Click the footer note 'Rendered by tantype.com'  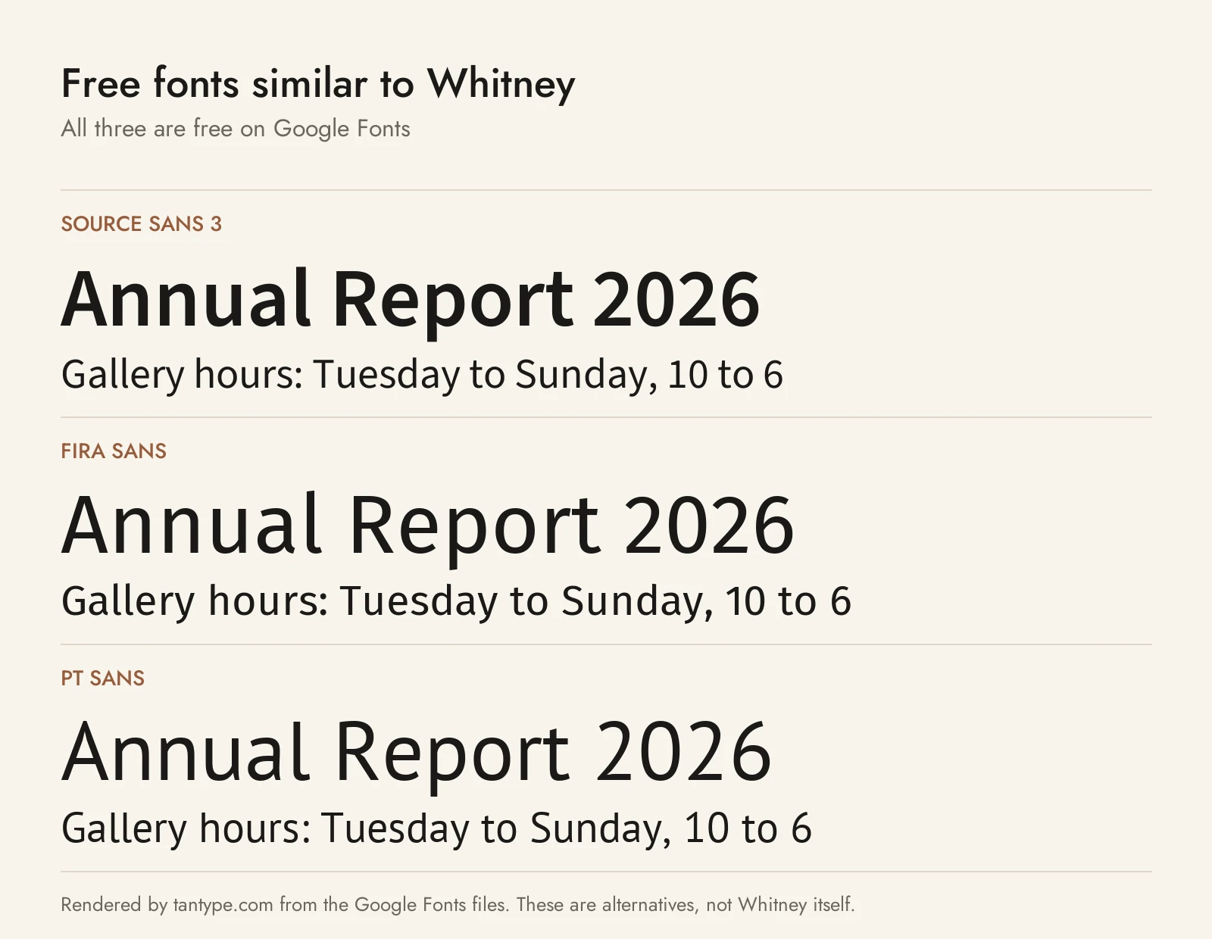(x=167, y=905)
